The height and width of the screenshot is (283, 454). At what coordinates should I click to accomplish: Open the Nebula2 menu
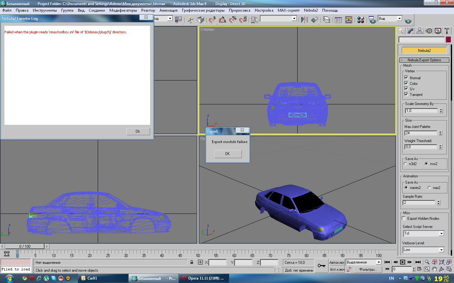[311, 10]
